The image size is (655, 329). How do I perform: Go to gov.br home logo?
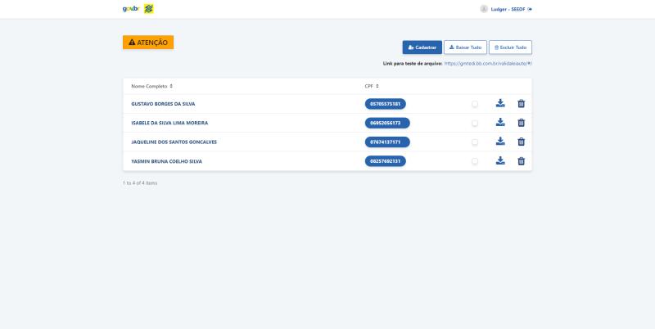coord(129,9)
